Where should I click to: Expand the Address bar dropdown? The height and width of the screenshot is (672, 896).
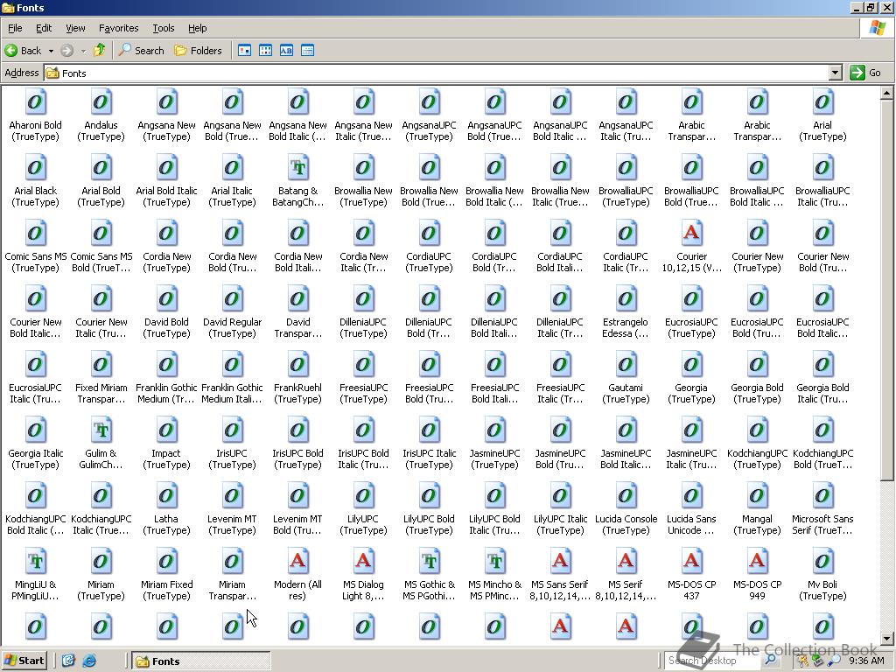point(836,73)
